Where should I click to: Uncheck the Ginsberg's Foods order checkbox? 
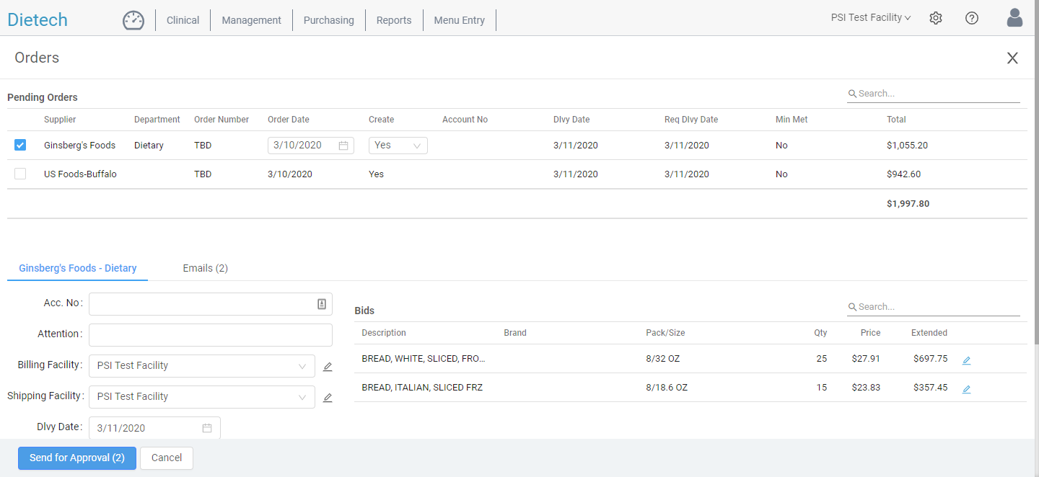tap(20, 145)
